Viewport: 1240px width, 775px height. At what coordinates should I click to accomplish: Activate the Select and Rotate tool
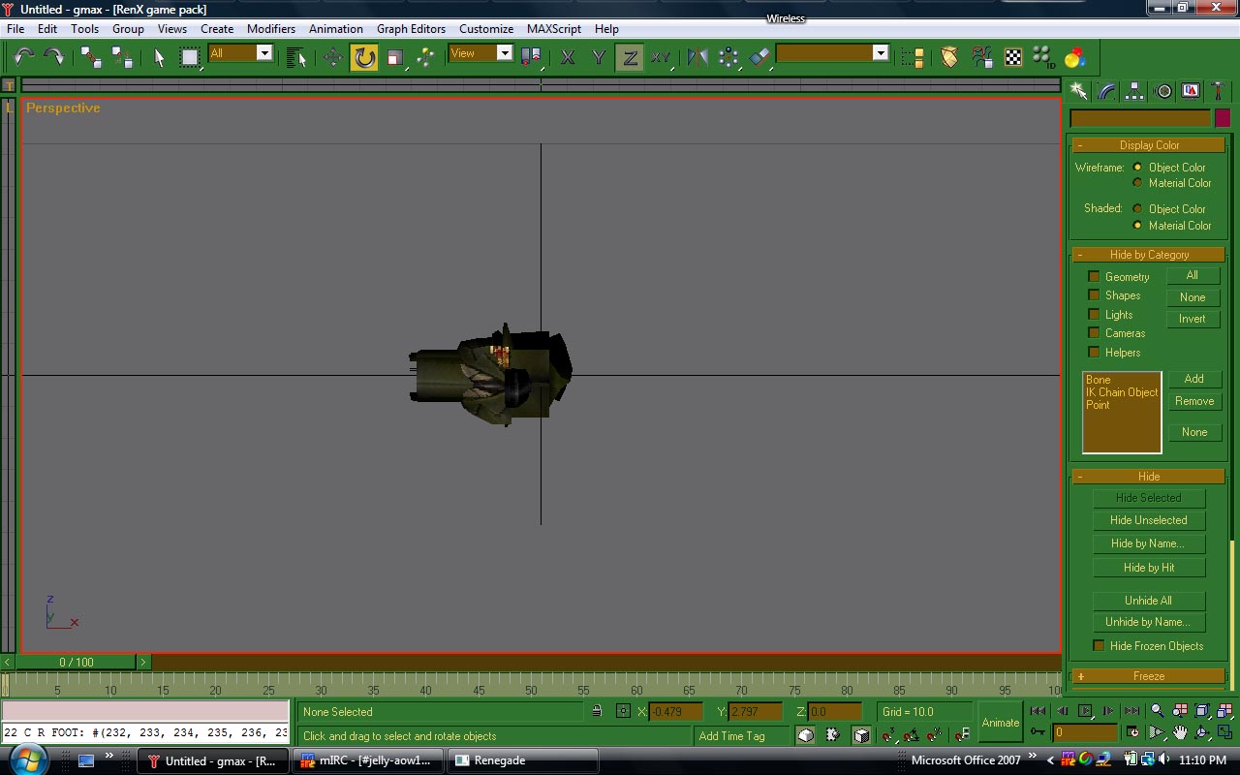point(364,57)
